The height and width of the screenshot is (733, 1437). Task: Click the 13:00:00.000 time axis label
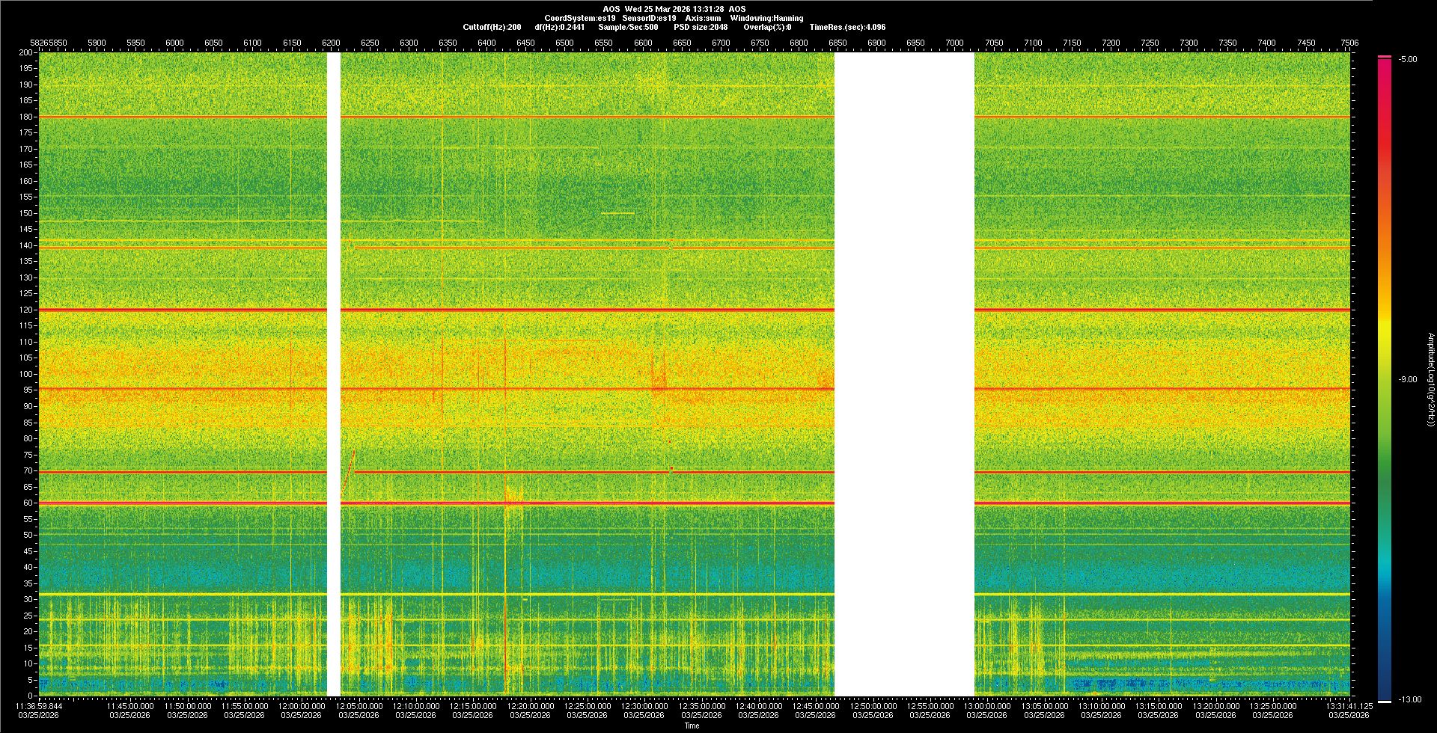(986, 706)
